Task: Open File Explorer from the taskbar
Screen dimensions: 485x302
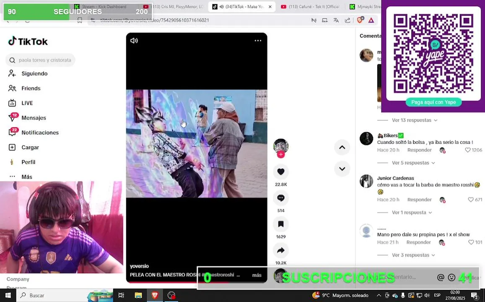Action: [x=138, y=296]
